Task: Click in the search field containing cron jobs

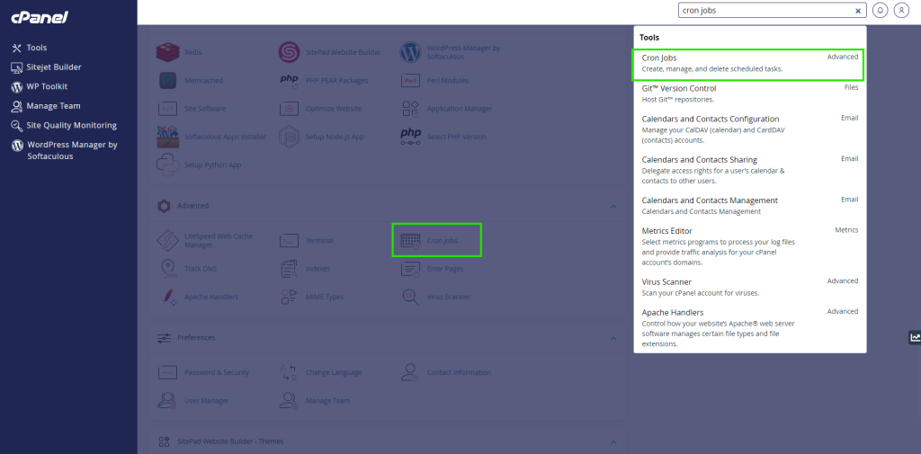Action: coord(765,11)
